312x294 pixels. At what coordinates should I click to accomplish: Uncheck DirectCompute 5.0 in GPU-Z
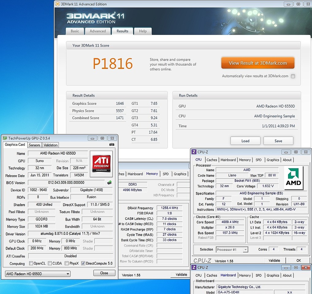[83, 263]
